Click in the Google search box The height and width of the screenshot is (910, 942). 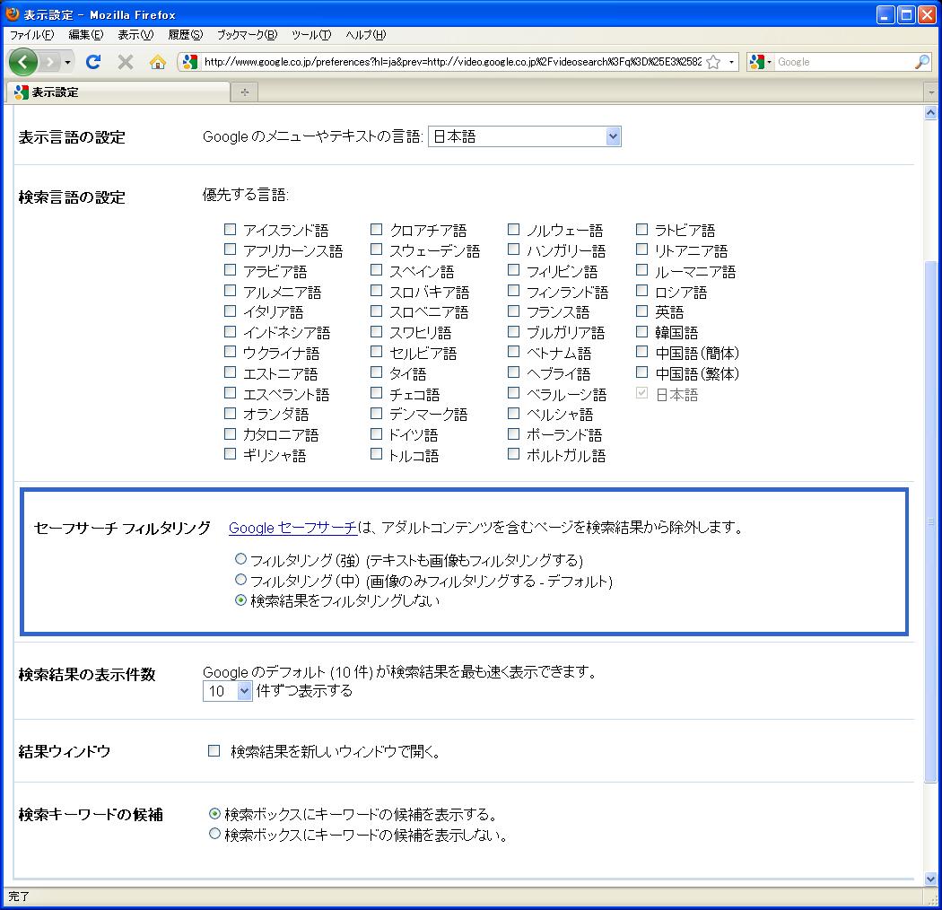click(844, 61)
